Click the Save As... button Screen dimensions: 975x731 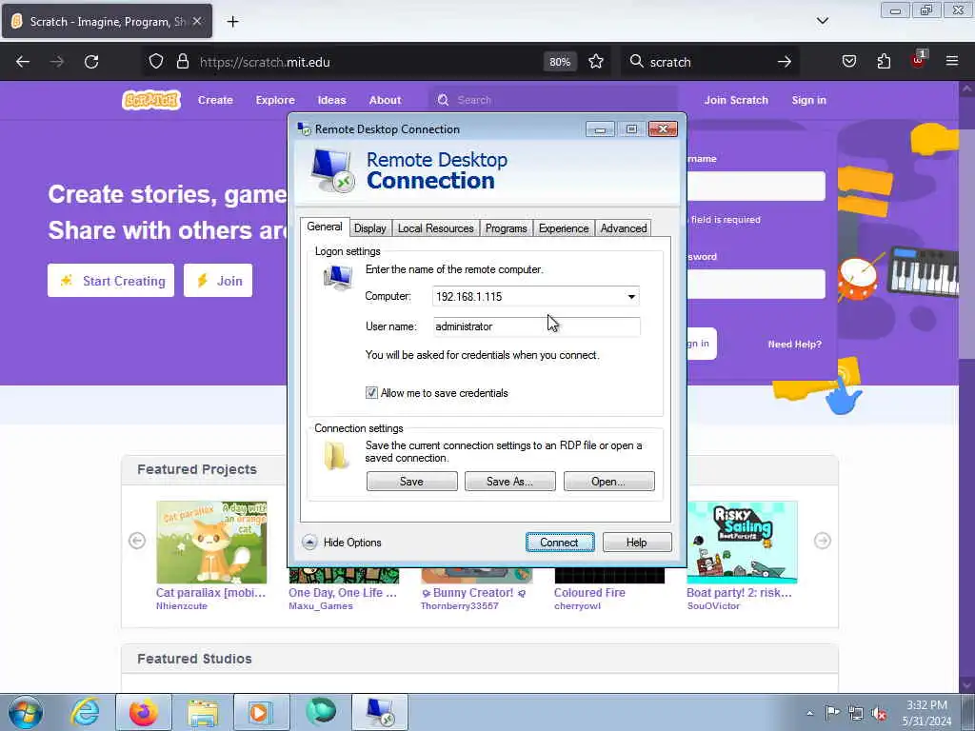click(x=510, y=481)
